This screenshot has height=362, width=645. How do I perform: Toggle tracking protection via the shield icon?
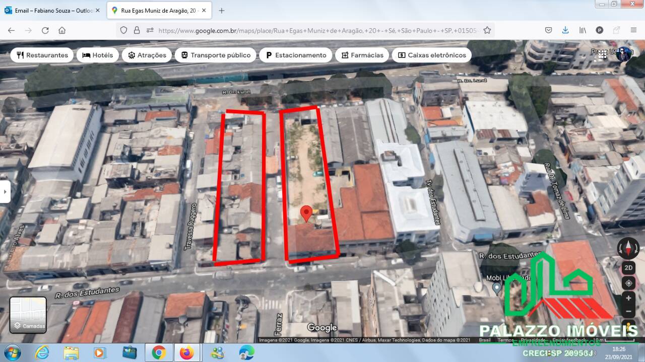(x=123, y=30)
